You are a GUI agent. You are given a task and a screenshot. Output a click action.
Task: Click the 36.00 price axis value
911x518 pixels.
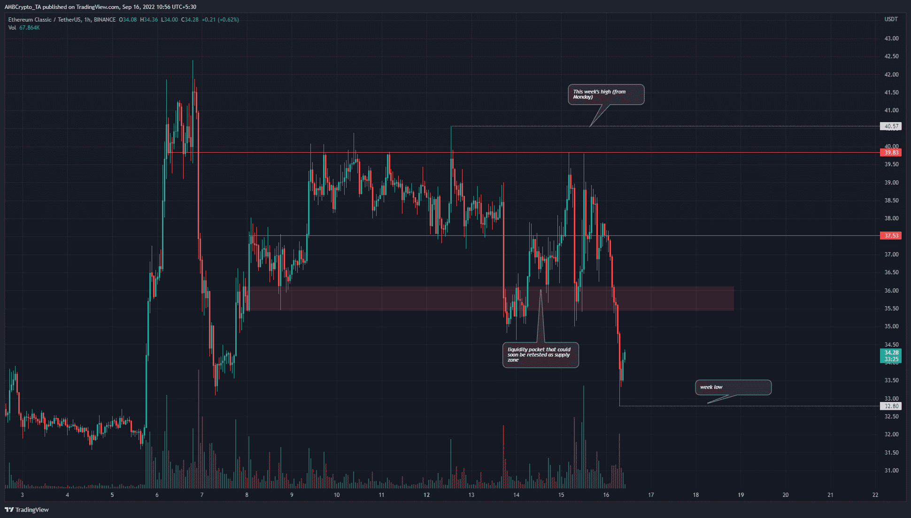[891, 291]
